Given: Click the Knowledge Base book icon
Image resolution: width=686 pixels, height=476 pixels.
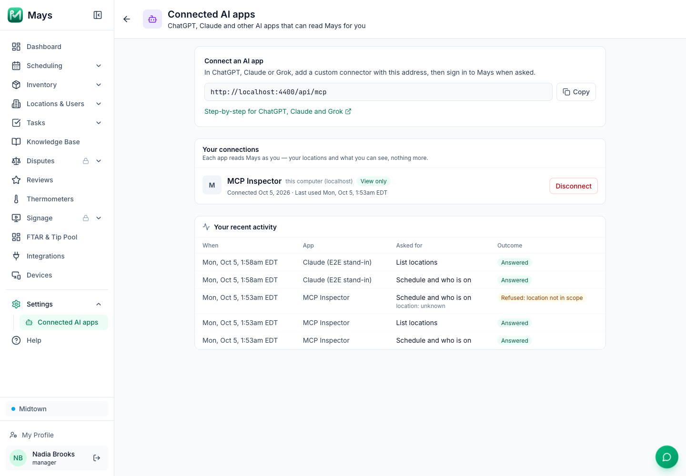Looking at the screenshot, I should [16, 142].
